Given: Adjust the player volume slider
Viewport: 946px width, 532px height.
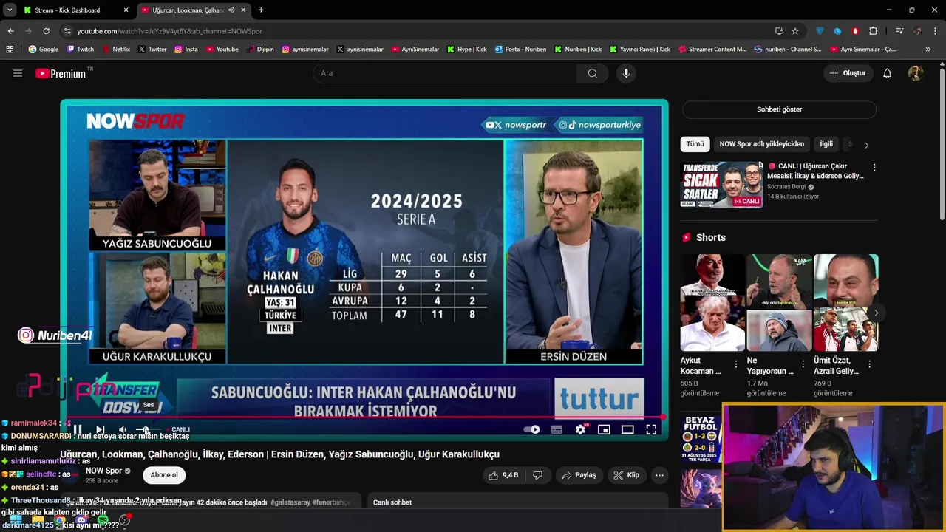Looking at the screenshot, I should point(149,429).
